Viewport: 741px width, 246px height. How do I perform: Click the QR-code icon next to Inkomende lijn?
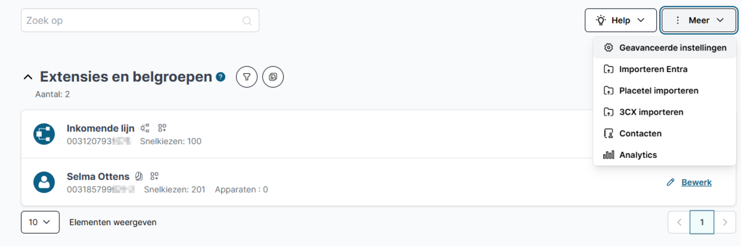tap(162, 128)
